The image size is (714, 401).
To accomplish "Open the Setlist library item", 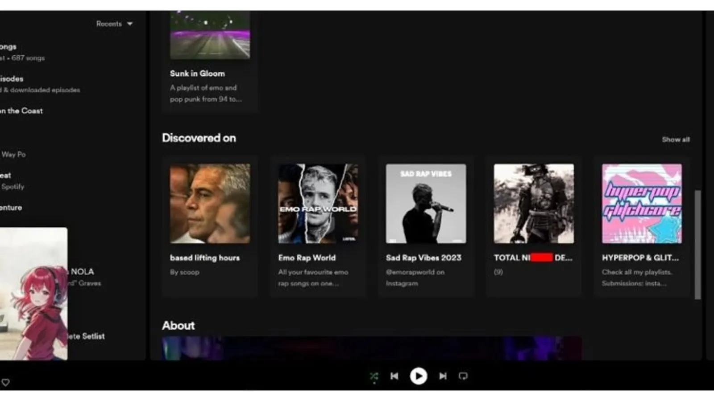I will click(86, 336).
